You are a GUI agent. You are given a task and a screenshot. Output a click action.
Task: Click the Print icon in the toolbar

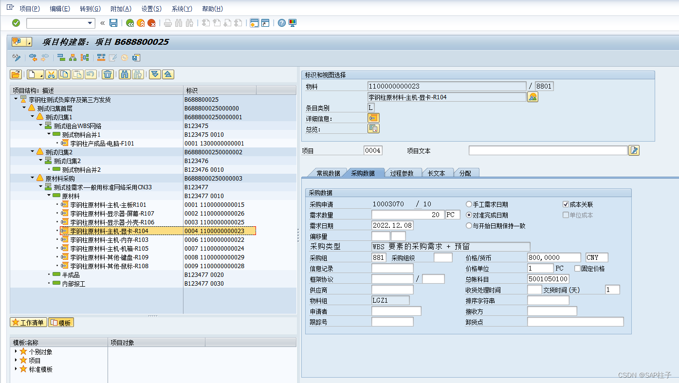pyautogui.click(x=167, y=23)
